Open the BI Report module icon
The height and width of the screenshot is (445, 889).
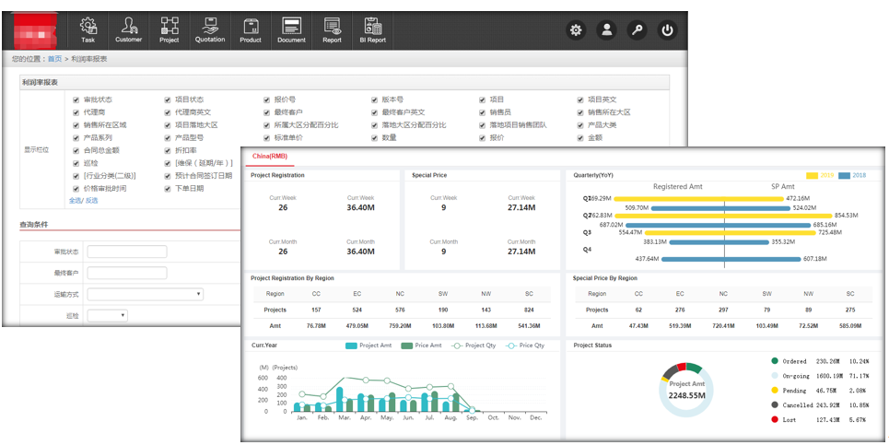(x=372, y=30)
